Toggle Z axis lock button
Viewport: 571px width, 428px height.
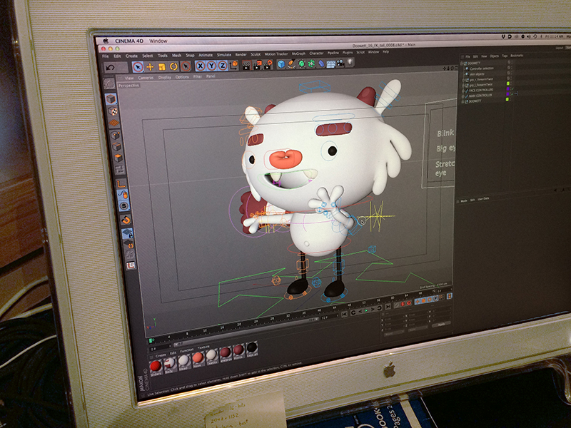[223, 66]
